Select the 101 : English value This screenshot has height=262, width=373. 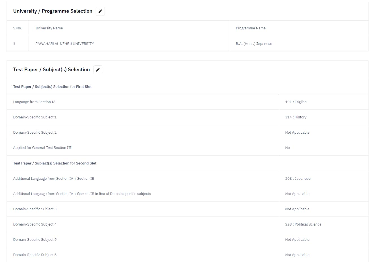click(296, 102)
